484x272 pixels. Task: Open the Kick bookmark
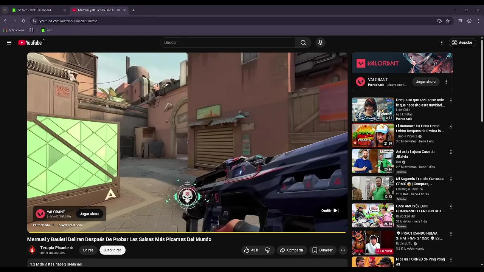click(x=47, y=30)
